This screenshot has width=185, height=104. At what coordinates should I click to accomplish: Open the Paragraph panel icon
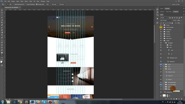[x=157, y=18]
